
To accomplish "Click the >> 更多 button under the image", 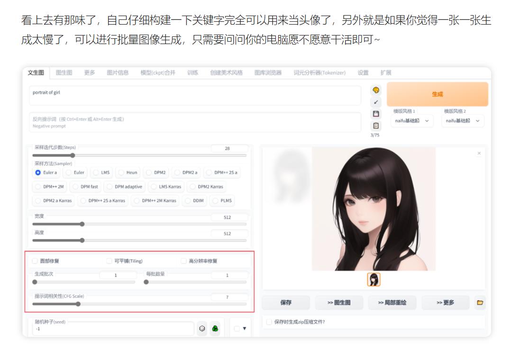I will (445, 302).
